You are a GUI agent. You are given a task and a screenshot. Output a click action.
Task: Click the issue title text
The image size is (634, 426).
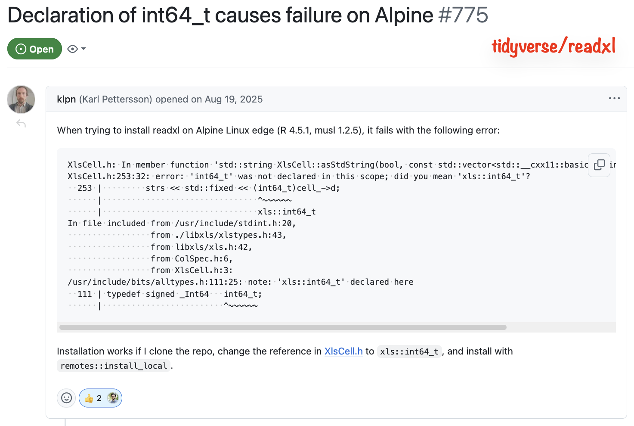[x=220, y=16]
